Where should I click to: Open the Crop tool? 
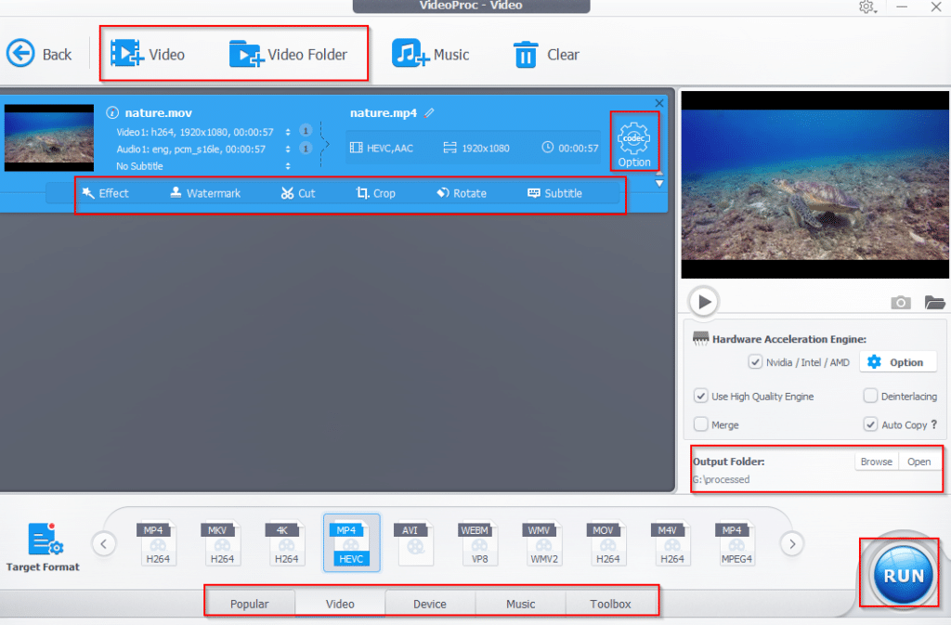[375, 193]
